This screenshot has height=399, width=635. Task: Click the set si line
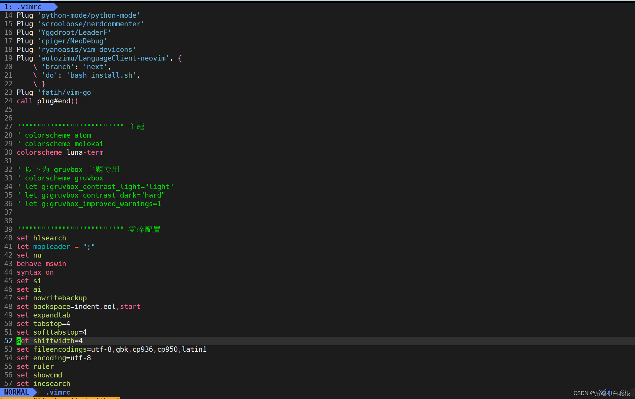point(29,281)
